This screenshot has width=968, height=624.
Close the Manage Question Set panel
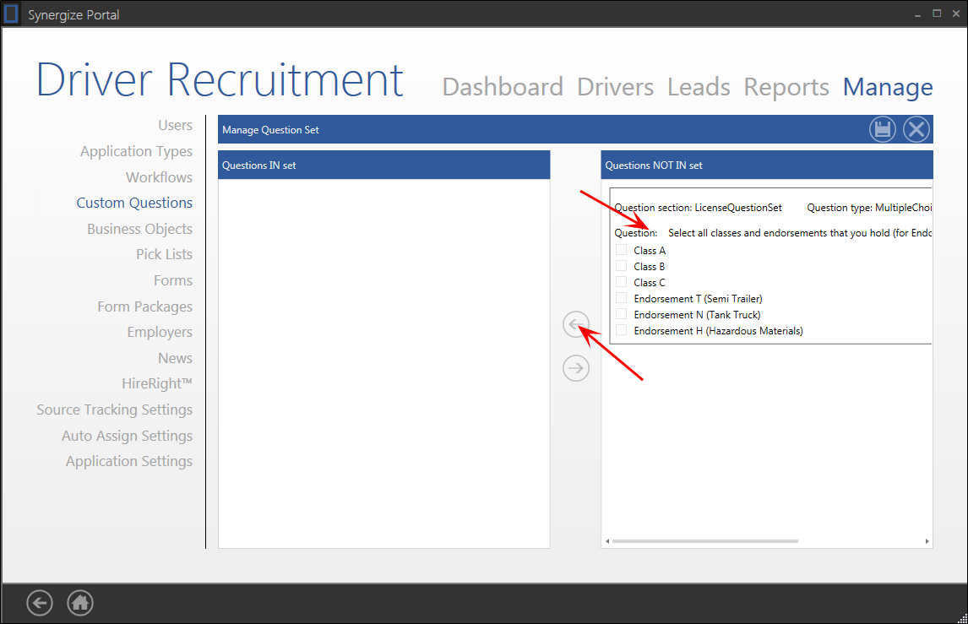click(916, 129)
